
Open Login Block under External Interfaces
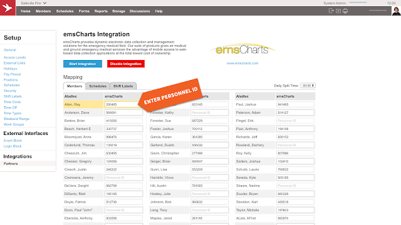pyautogui.click(x=13, y=146)
